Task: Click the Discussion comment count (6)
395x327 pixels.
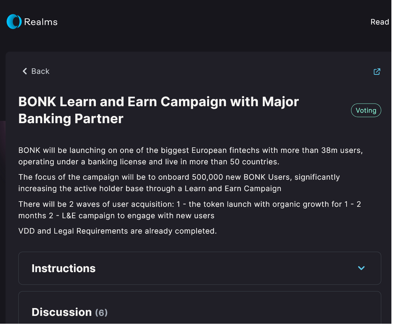Action: tap(101, 313)
